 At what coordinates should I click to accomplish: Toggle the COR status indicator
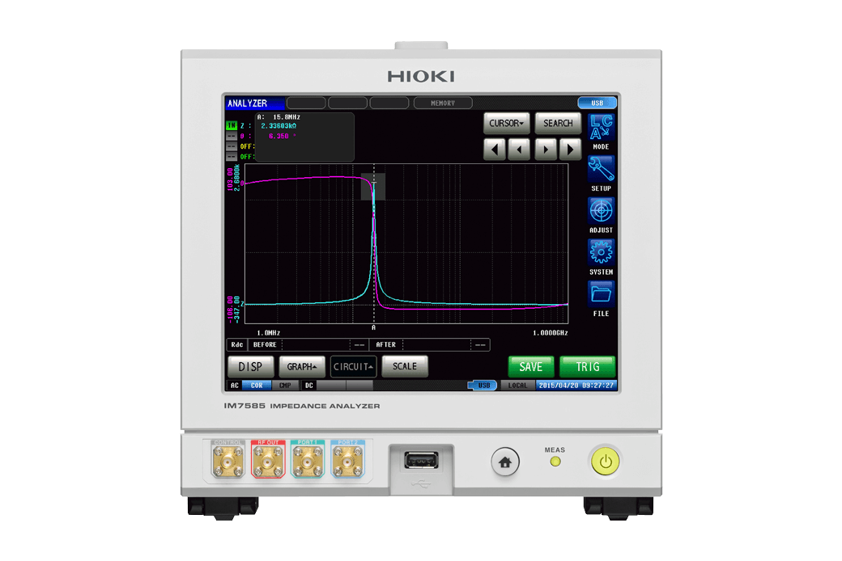point(257,385)
